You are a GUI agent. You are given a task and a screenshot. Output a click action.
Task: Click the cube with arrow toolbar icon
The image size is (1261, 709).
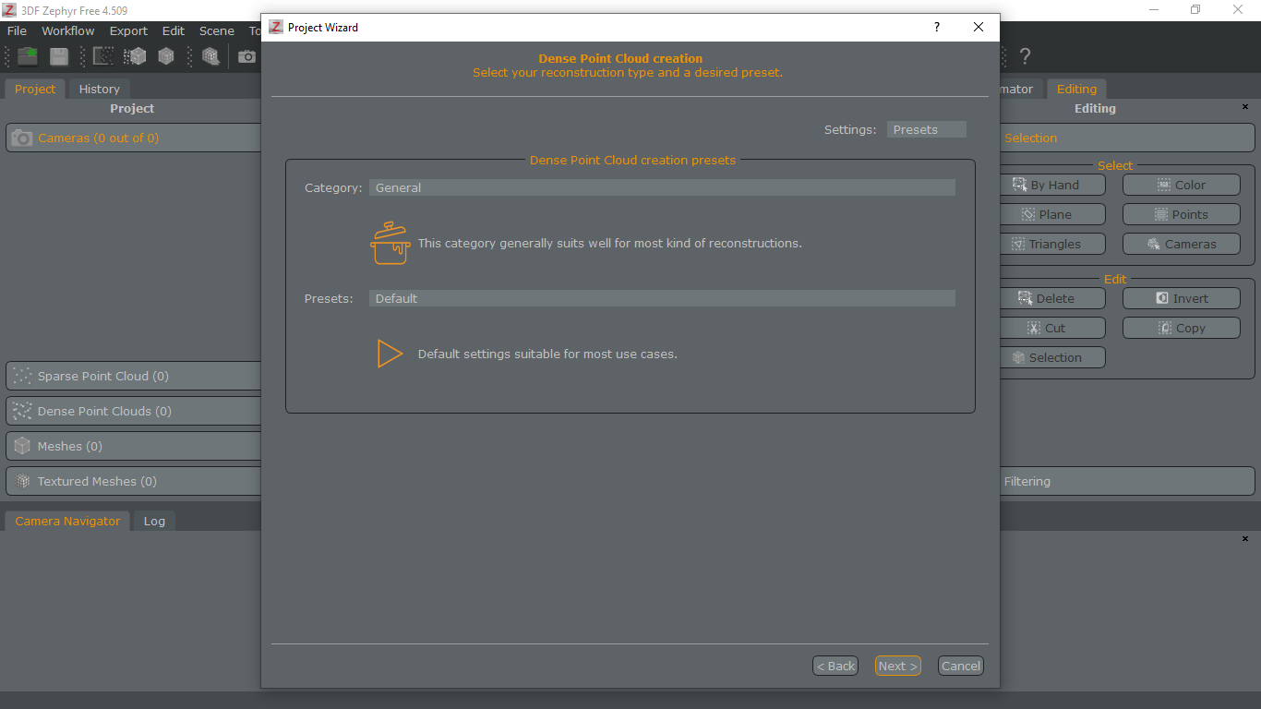pos(210,56)
